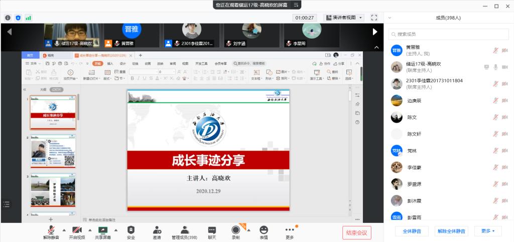Click the 全体静音 mute all button
Viewport: 514px width, 242px height.
point(412,231)
